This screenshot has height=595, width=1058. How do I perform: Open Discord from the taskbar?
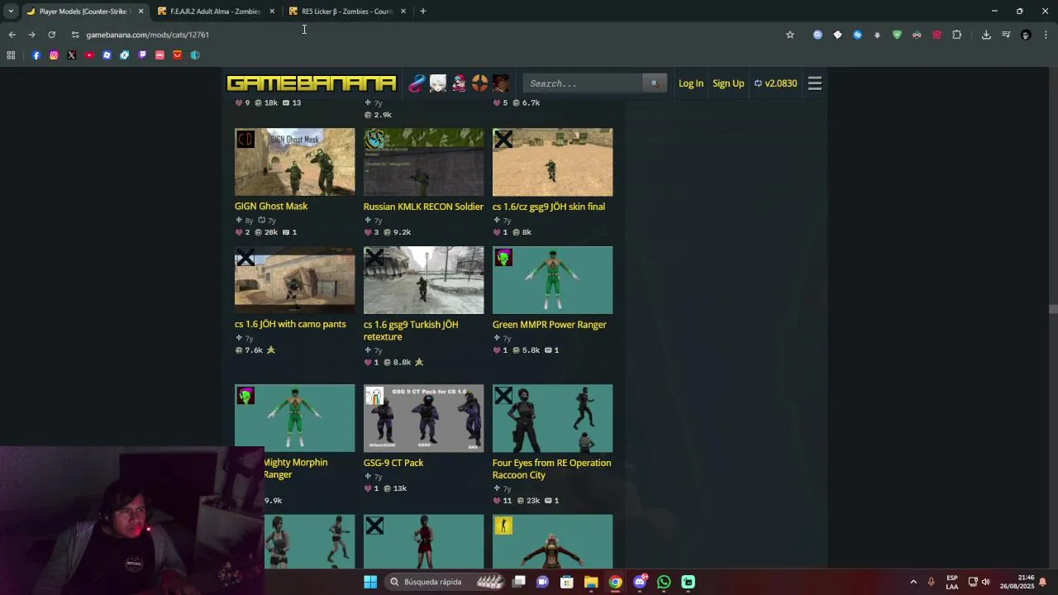640,582
